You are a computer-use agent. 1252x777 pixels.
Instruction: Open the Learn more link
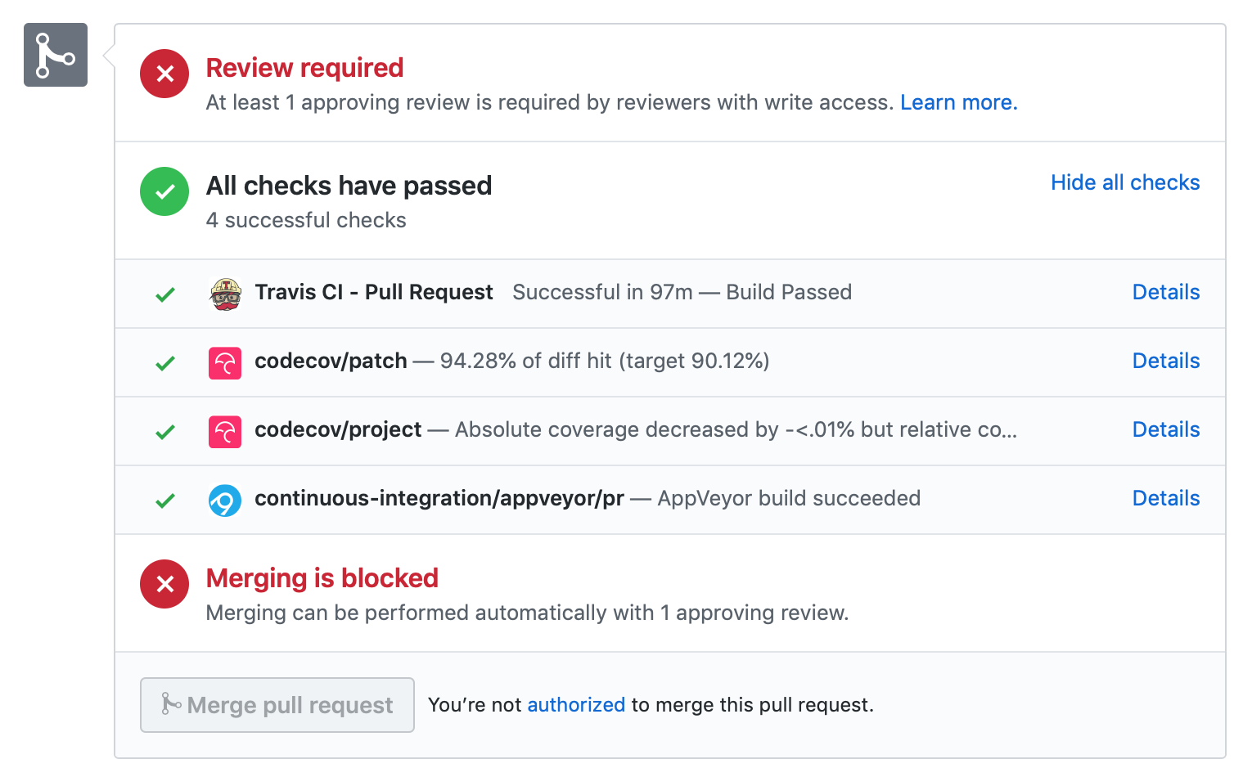[958, 102]
